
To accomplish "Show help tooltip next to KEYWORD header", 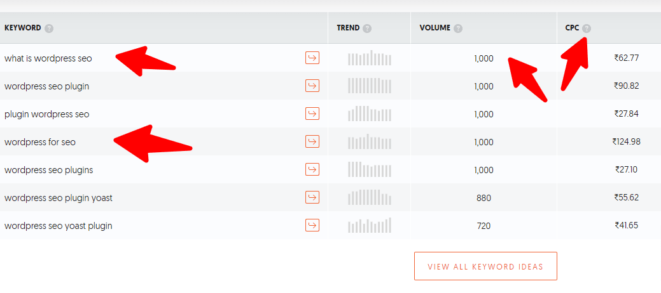I will [50, 29].
